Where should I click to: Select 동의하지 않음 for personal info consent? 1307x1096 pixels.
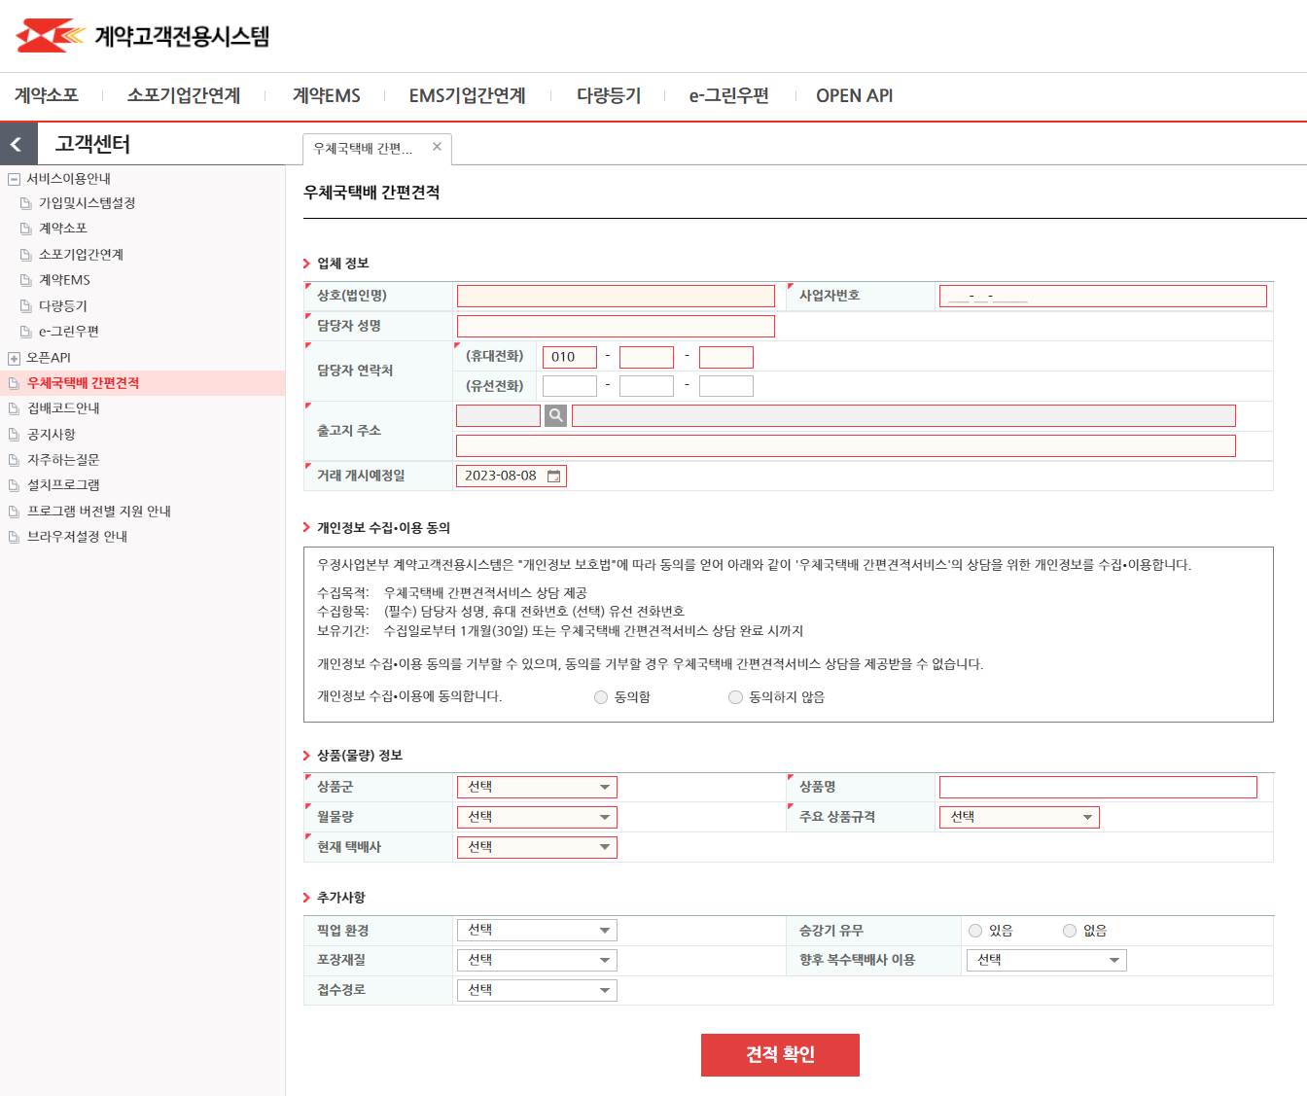735,696
